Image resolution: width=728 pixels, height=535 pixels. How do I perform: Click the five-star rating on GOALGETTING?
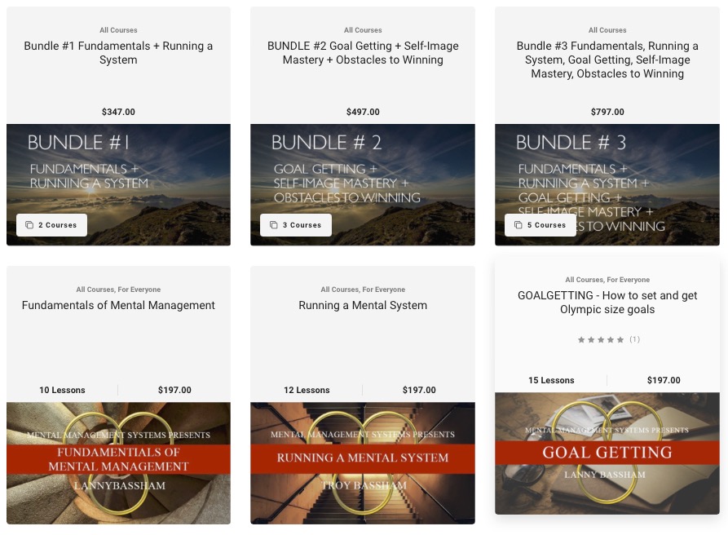click(x=600, y=339)
